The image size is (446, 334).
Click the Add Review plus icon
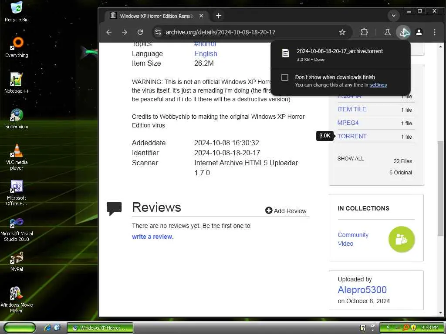[x=268, y=210]
